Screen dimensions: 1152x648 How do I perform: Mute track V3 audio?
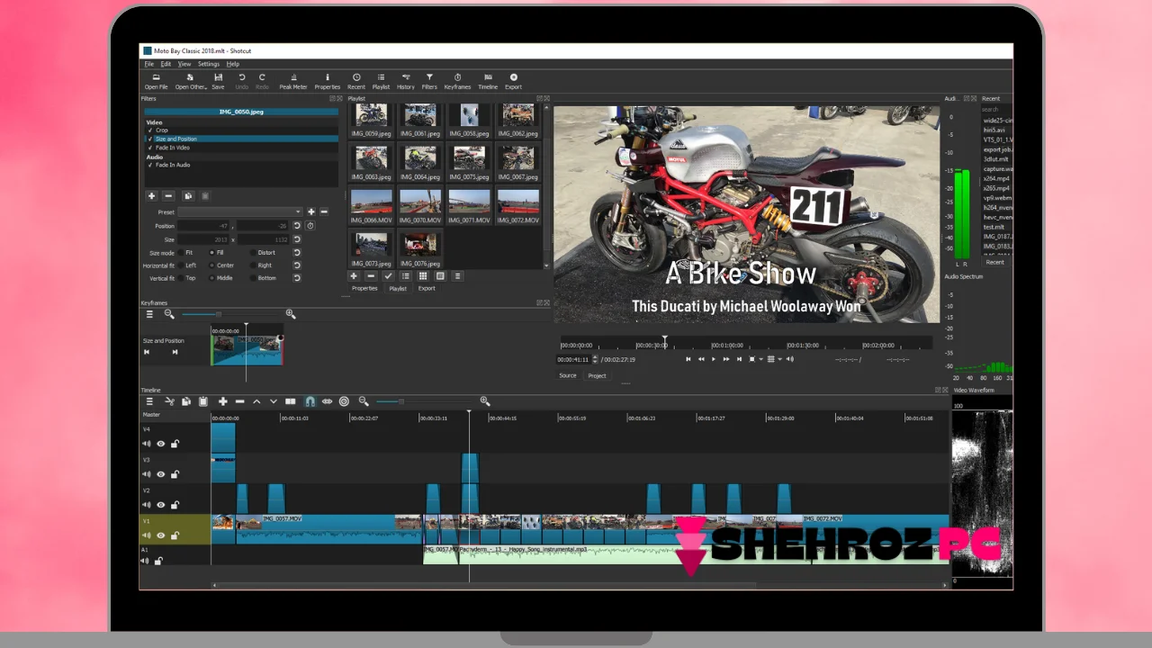[x=147, y=474]
